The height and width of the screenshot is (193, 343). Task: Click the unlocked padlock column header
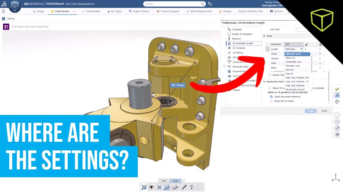tap(306, 44)
